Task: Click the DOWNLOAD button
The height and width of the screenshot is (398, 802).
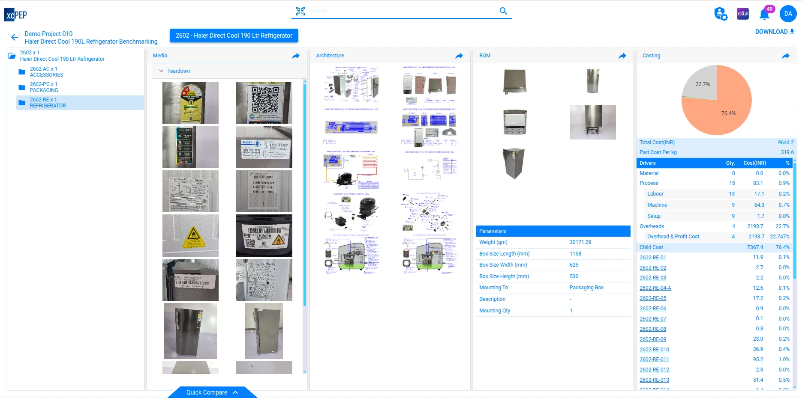Action: [775, 32]
